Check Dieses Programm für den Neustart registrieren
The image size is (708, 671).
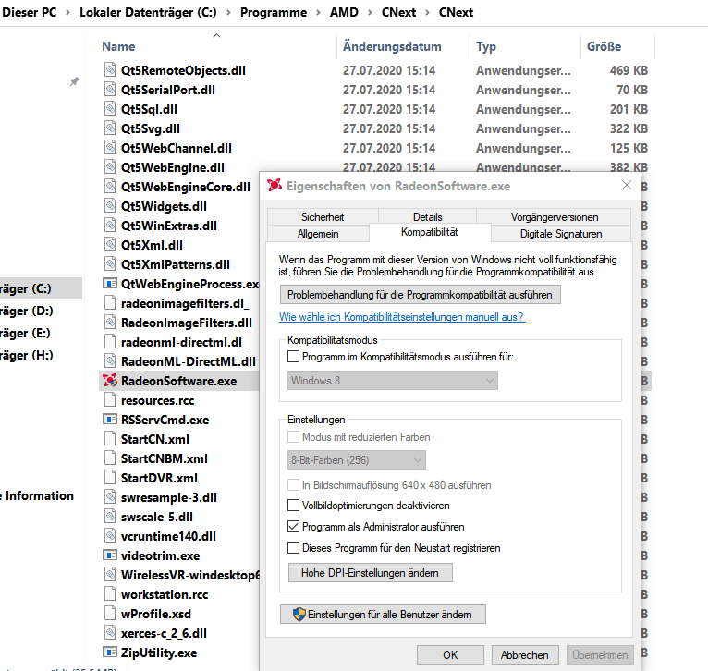tap(294, 548)
